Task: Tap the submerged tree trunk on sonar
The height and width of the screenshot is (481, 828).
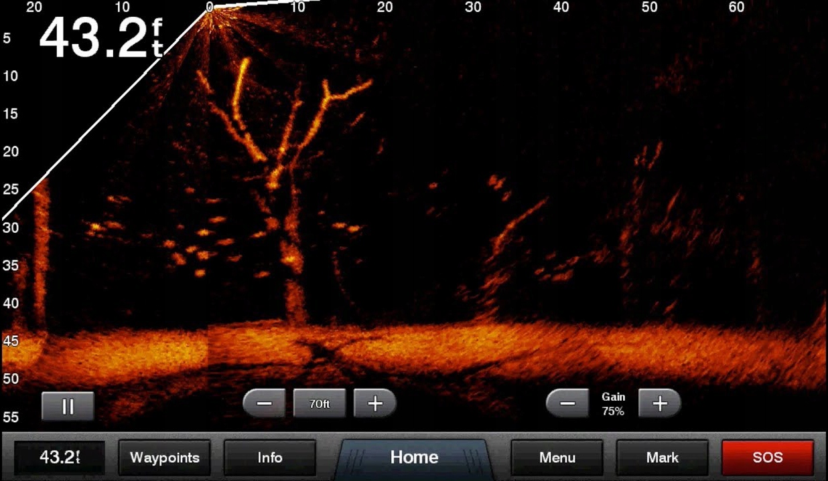Action: (293, 281)
